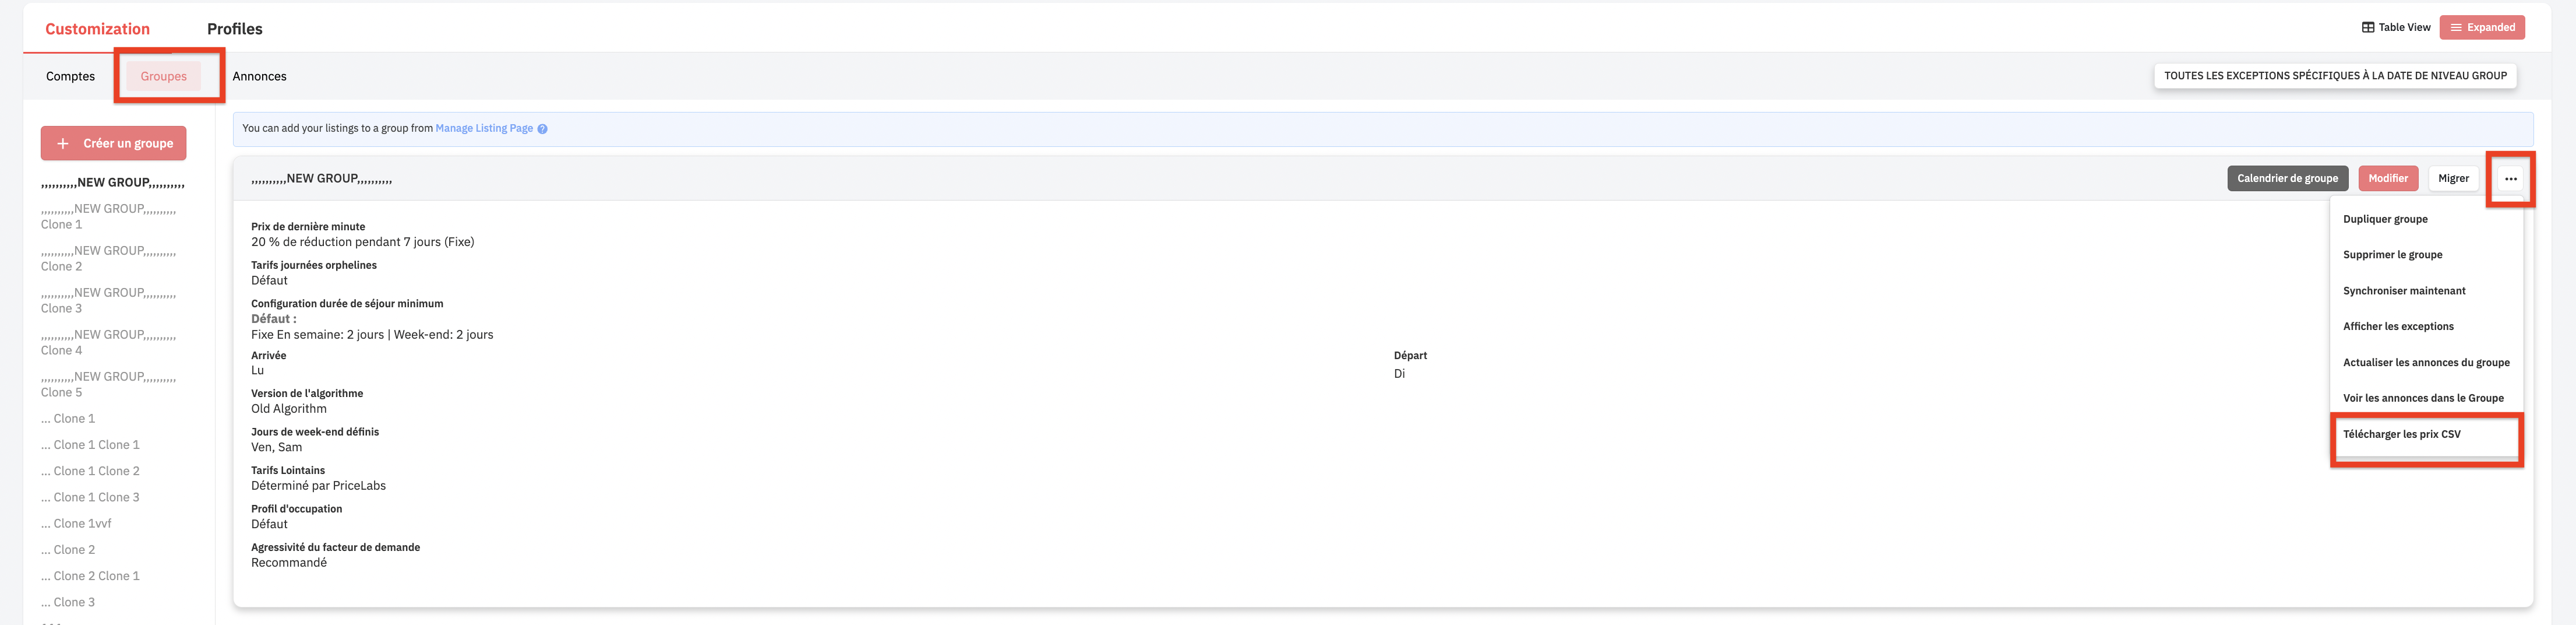Open Calendrier de groupe
Image resolution: width=2576 pixels, height=625 pixels.
(x=2287, y=178)
